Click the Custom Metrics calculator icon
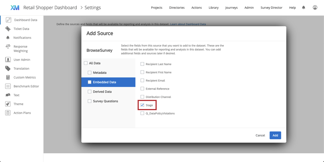Image resolution: width=324 pixels, height=162 pixels. (8, 77)
